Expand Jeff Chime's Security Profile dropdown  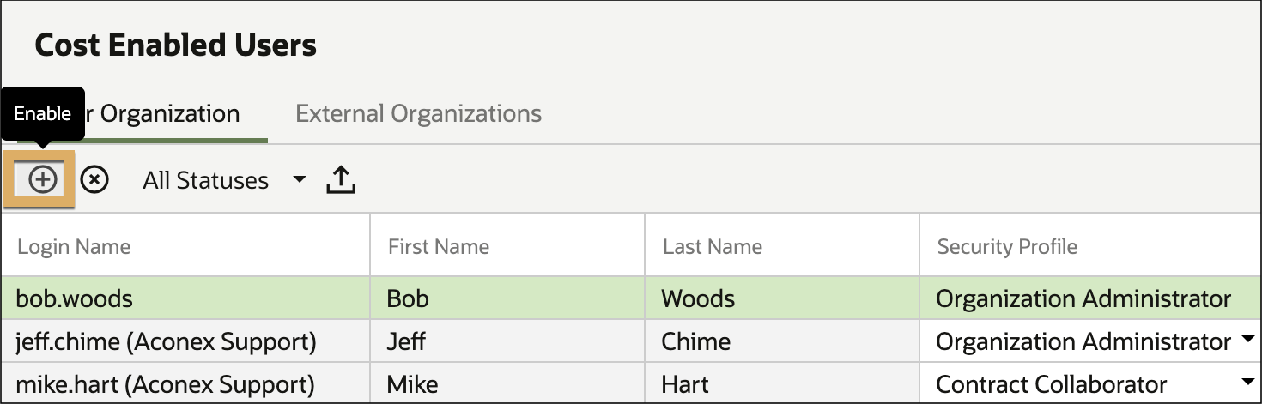tap(1247, 341)
